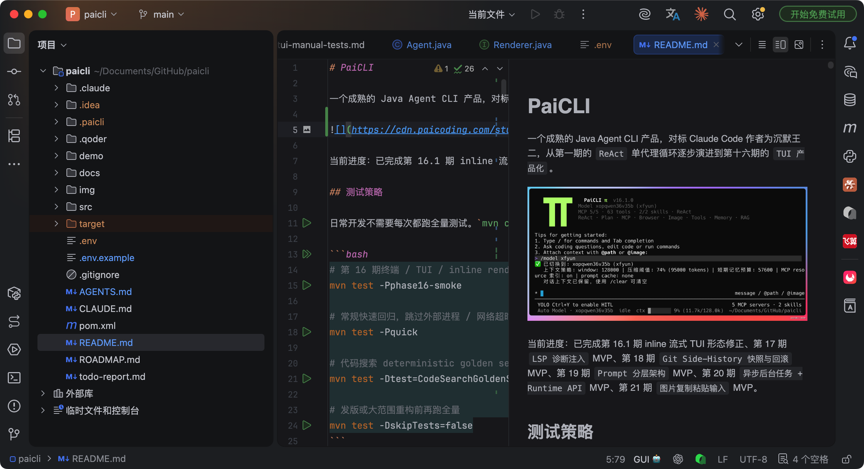Click the orange starburst AI icon

(x=701, y=15)
